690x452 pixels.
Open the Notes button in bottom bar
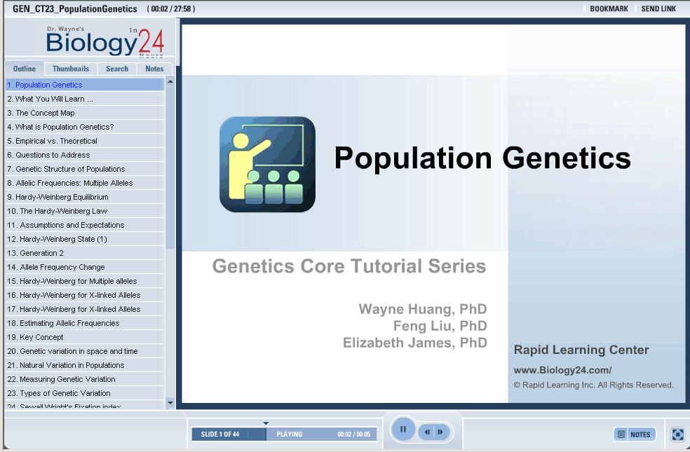pyautogui.click(x=635, y=434)
